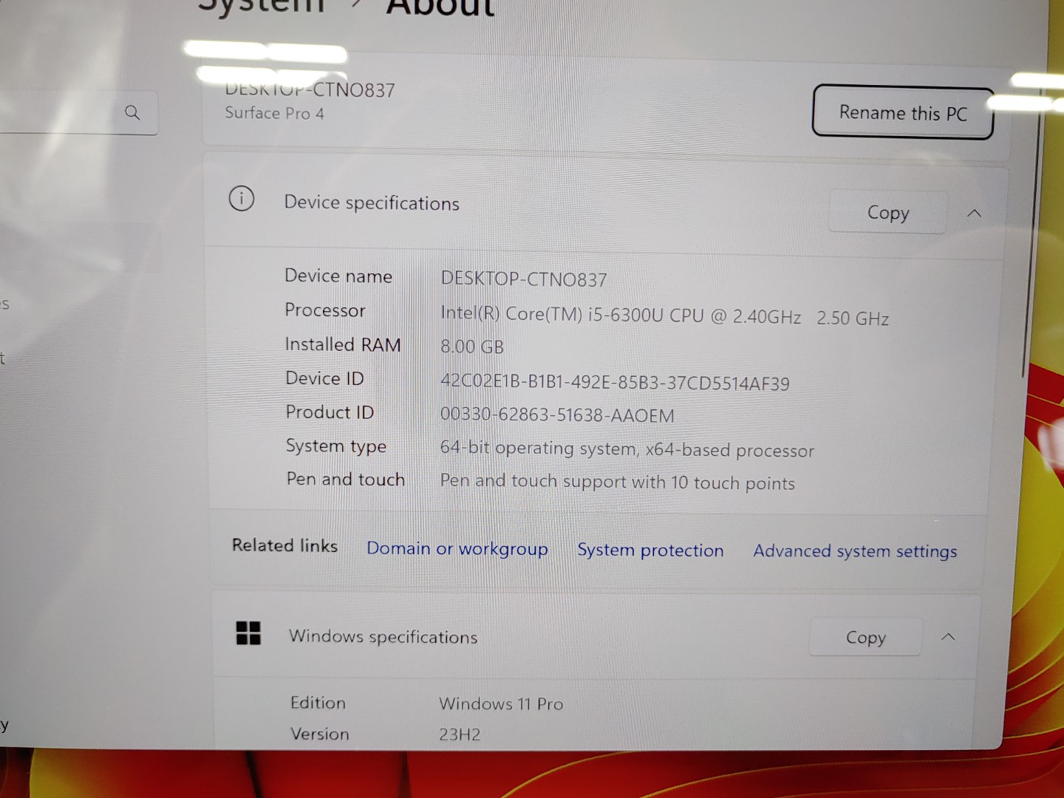Open Advanced system settings link

[855, 551]
